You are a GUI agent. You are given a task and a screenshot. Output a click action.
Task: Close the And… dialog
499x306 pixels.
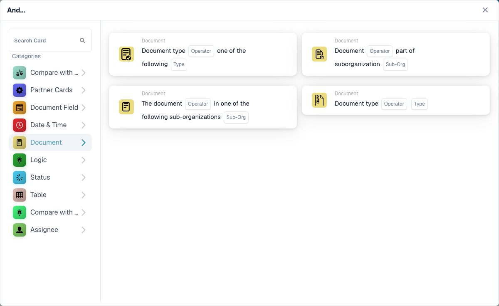[485, 10]
